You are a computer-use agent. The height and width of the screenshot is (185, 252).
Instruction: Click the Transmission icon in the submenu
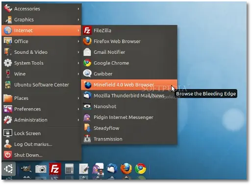[87, 139]
